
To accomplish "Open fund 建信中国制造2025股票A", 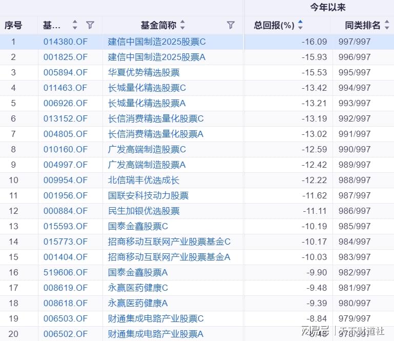I will (157, 57).
